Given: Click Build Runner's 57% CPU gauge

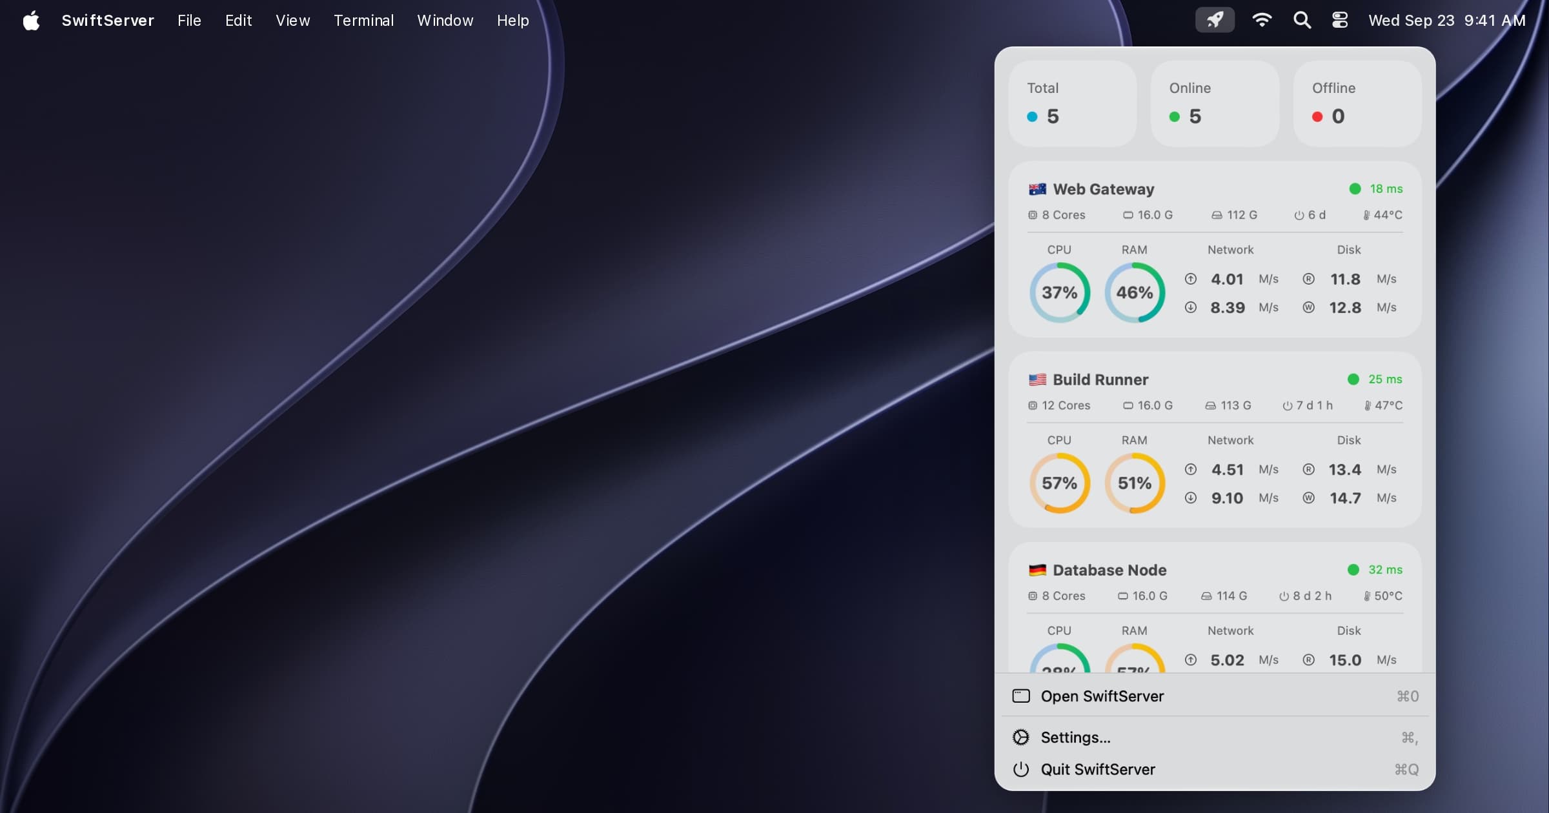Looking at the screenshot, I should pyautogui.click(x=1059, y=483).
